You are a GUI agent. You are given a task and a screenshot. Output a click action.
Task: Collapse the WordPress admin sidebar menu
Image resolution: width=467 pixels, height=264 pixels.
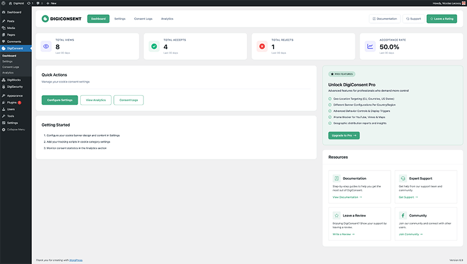(14, 129)
